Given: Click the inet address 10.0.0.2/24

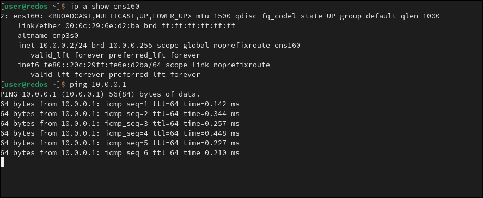Looking at the screenshot, I should pos(63,46).
